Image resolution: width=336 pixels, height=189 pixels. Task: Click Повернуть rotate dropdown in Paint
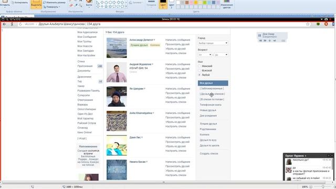pyautogui.click(x=51, y=7)
